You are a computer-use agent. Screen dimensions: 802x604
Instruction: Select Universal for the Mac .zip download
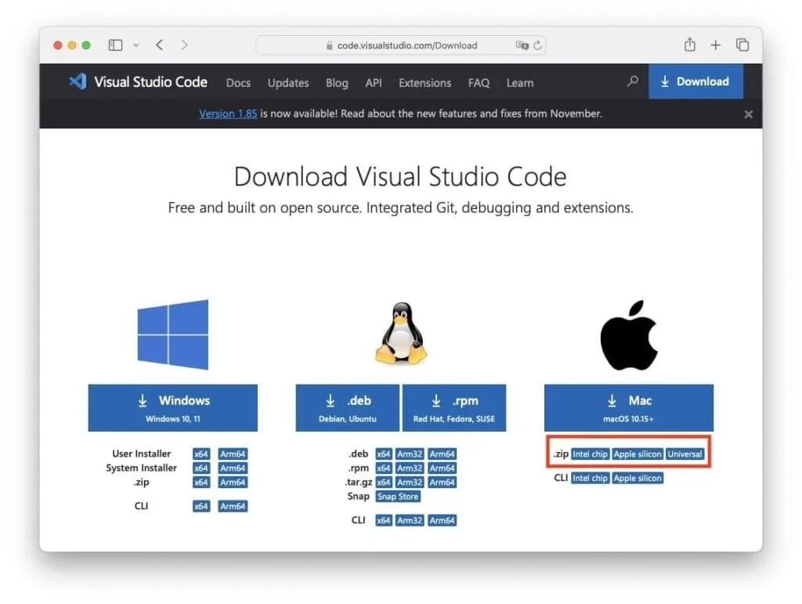[685, 453]
